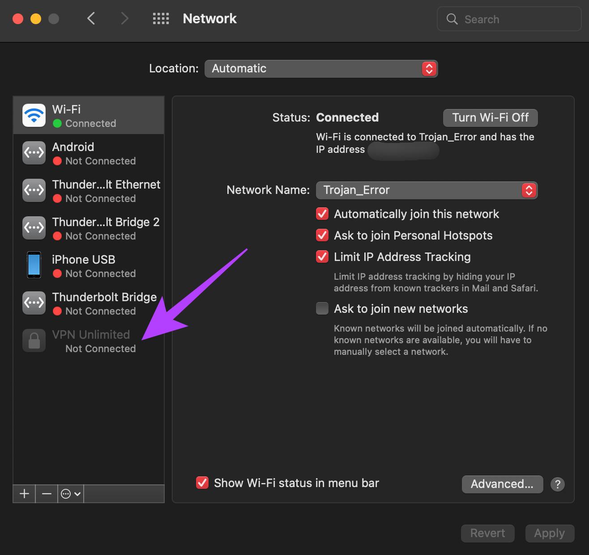Open the Help question mark
This screenshot has height=555, width=589.
pos(557,484)
